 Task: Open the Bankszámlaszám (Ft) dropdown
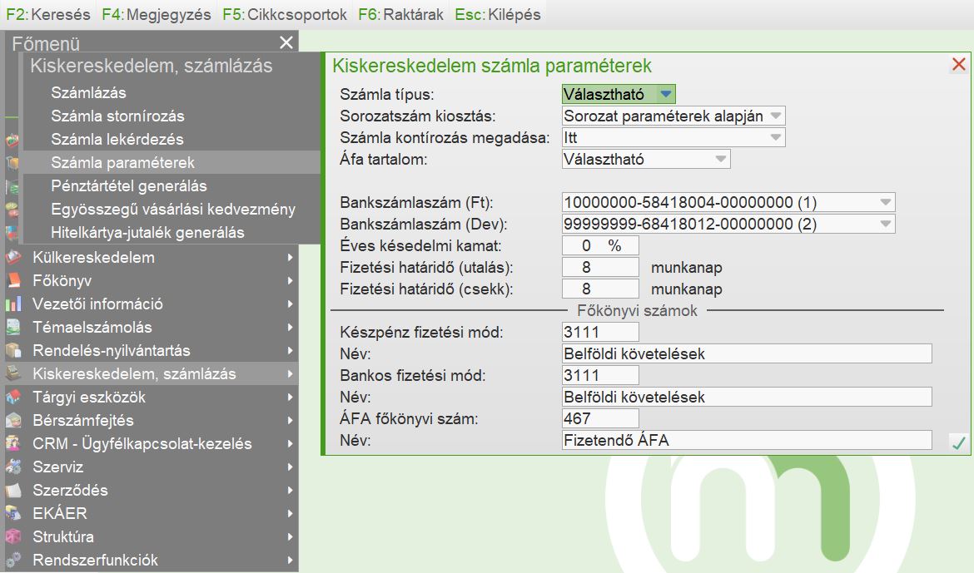(886, 202)
